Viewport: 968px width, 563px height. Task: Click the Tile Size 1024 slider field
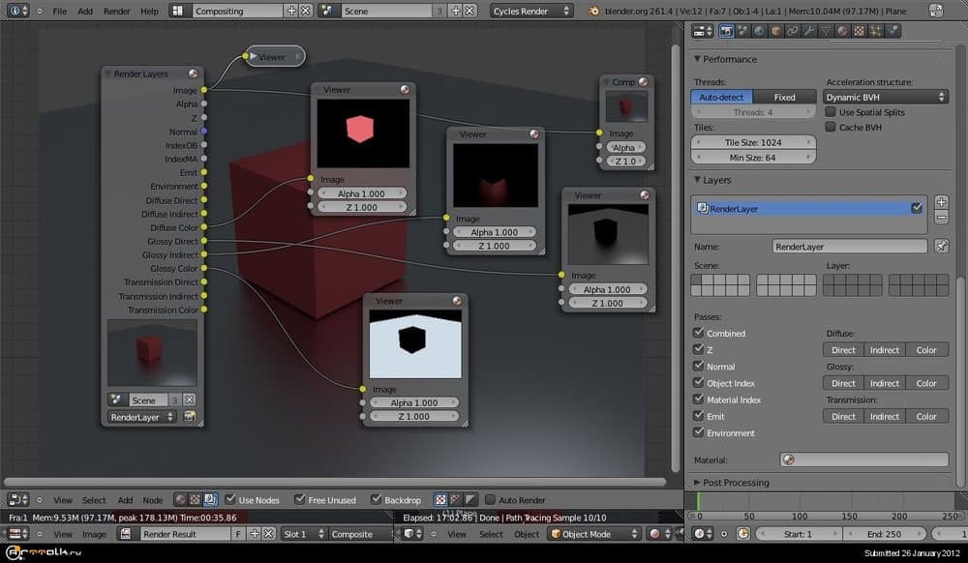pyautogui.click(x=754, y=142)
